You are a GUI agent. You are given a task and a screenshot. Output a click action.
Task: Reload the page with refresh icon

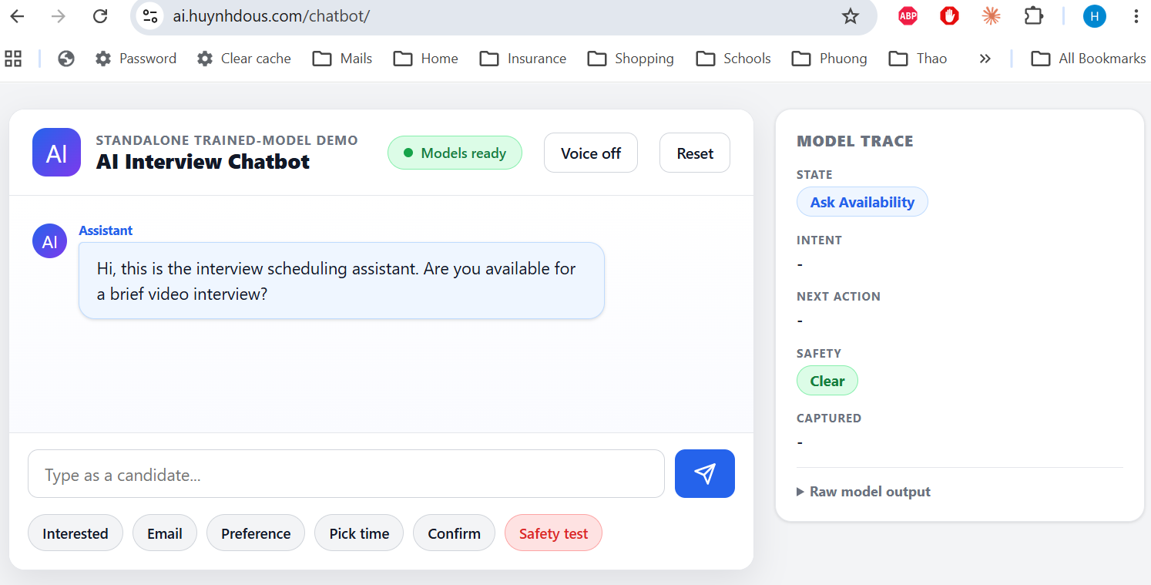click(99, 16)
